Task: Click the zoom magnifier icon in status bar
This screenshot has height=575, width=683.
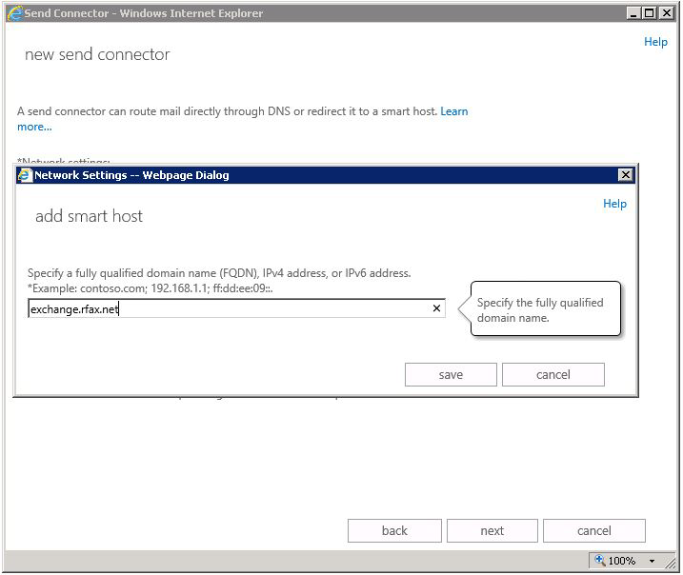Action: [599, 561]
